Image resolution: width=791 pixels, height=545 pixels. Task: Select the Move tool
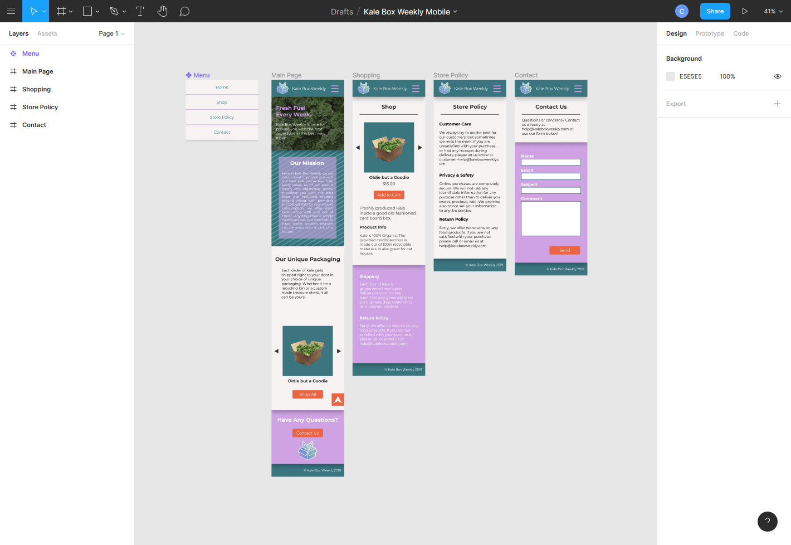pos(33,11)
